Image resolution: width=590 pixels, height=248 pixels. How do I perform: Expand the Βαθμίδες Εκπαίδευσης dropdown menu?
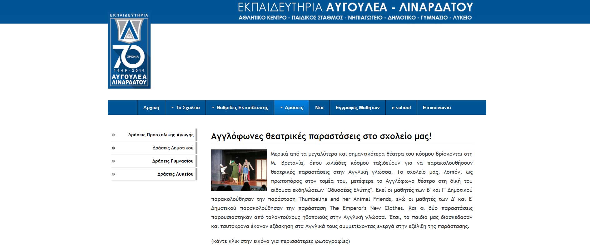[240, 108]
